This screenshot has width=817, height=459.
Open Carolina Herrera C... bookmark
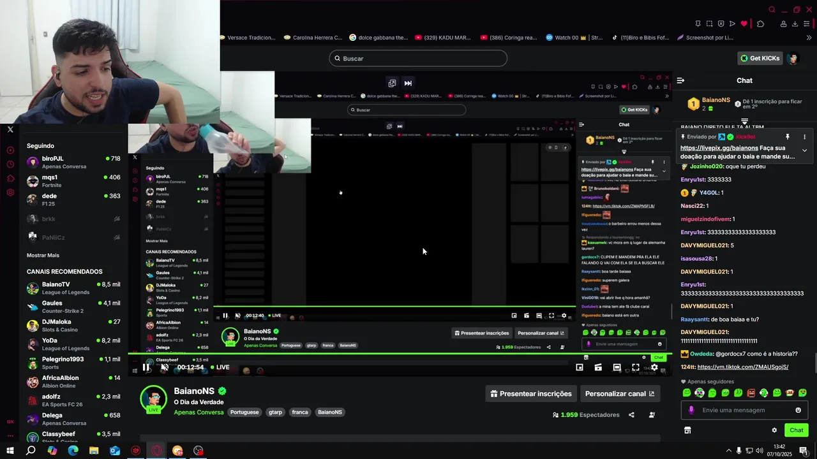point(313,38)
